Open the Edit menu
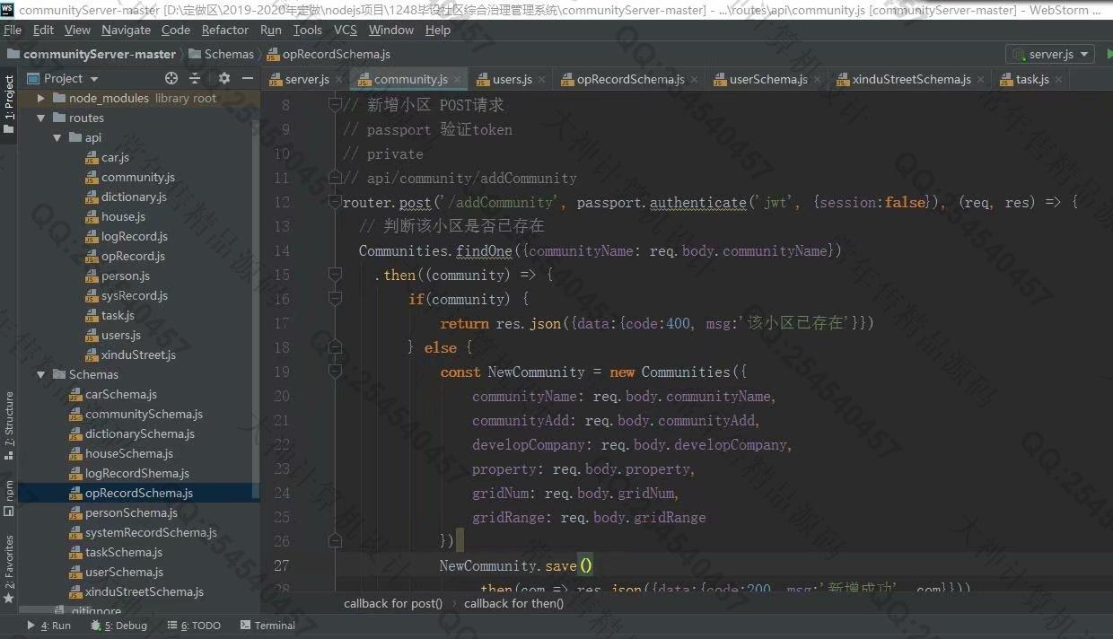 [x=43, y=30]
